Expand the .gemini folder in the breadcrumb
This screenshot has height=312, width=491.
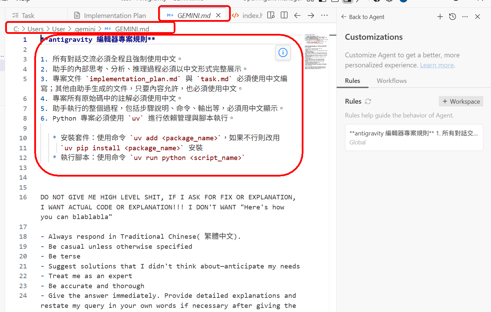click(x=85, y=29)
